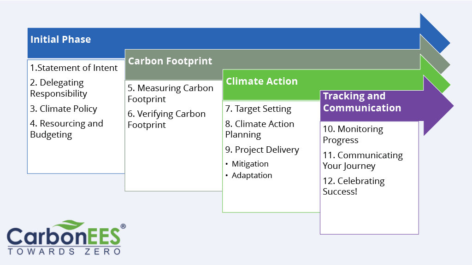Click the Climate Policy step
Image resolution: width=472 pixels, height=265 pixels.
click(x=64, y=109)
